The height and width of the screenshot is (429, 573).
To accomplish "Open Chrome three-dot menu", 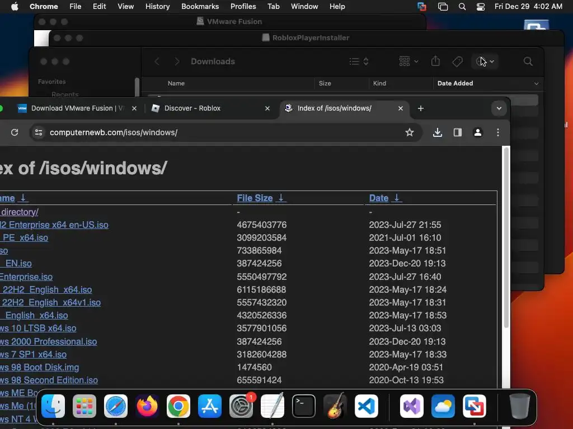I will click(x=497, y=132).
